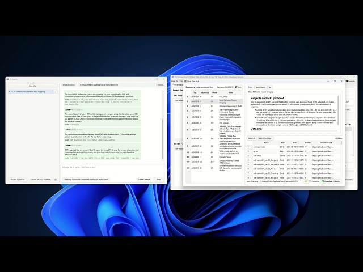Switch to the participants tab
Viewport: 363px width, 272px height.
260,87
